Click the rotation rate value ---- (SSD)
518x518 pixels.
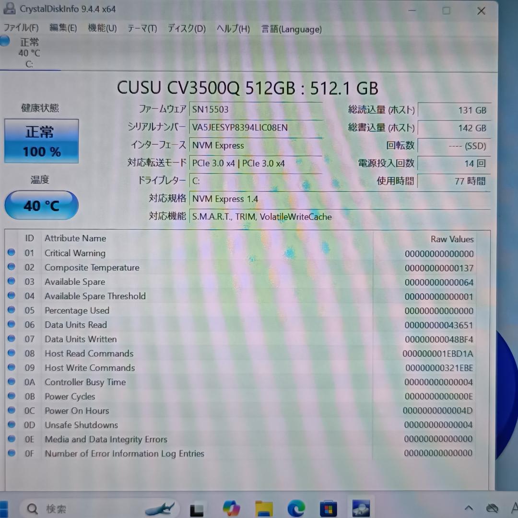454,146
